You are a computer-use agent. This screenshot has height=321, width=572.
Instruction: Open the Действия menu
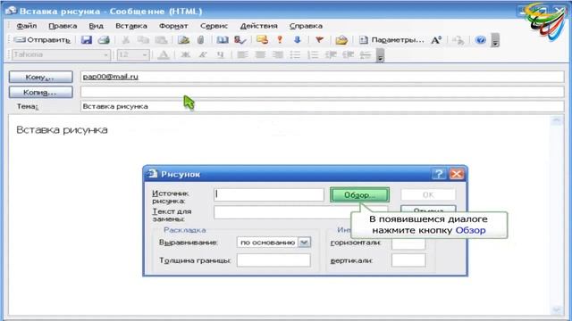pyautogui.click(x=258, y=26)
